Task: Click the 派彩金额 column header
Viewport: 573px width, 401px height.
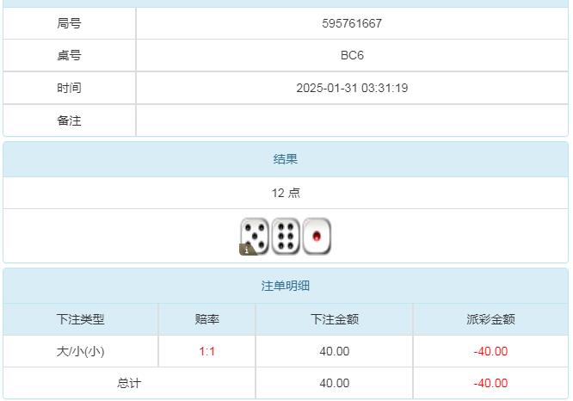Action: pos(490,319)
